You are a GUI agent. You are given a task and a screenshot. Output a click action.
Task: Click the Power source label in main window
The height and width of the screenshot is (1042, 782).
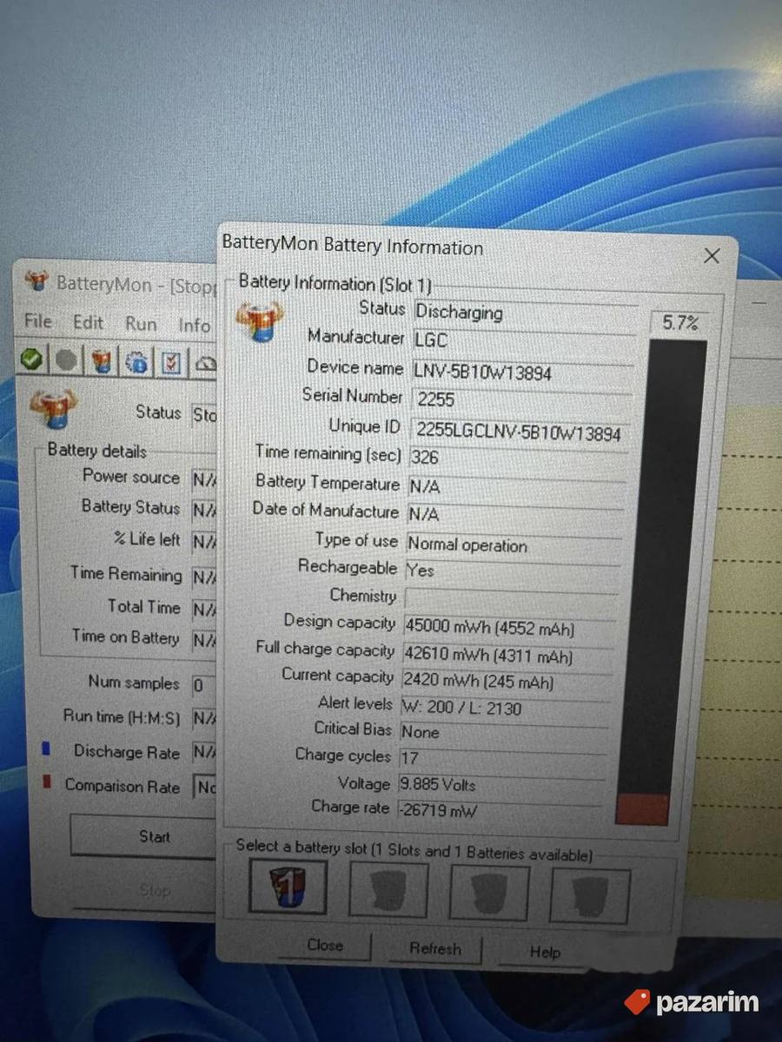[x=131, y=476]
